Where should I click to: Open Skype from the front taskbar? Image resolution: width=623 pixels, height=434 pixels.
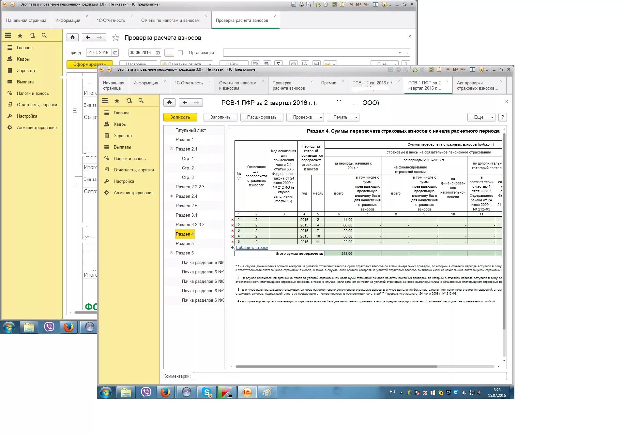coord(207,392)
